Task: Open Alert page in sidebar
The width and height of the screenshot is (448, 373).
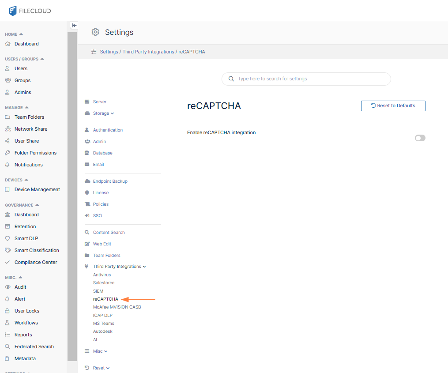Action: pyautogui.click(x=20, y=299)
